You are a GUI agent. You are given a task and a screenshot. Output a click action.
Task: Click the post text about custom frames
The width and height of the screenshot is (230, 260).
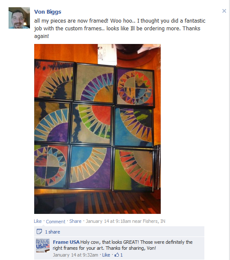coord(120,28)
